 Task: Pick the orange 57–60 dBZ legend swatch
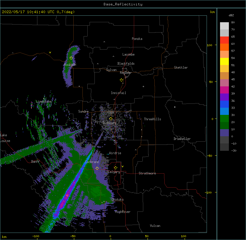pyautogui.click(x=224, y=47)
